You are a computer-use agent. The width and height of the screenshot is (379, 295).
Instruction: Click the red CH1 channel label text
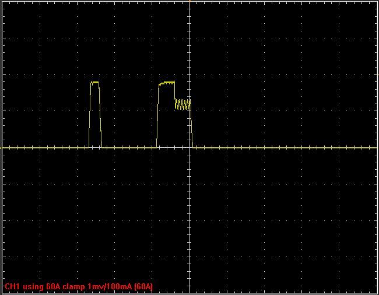(12, 287)
